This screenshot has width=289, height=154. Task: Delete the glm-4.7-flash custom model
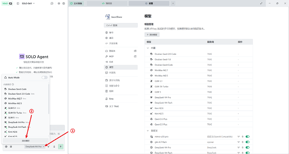click(243, 142)
